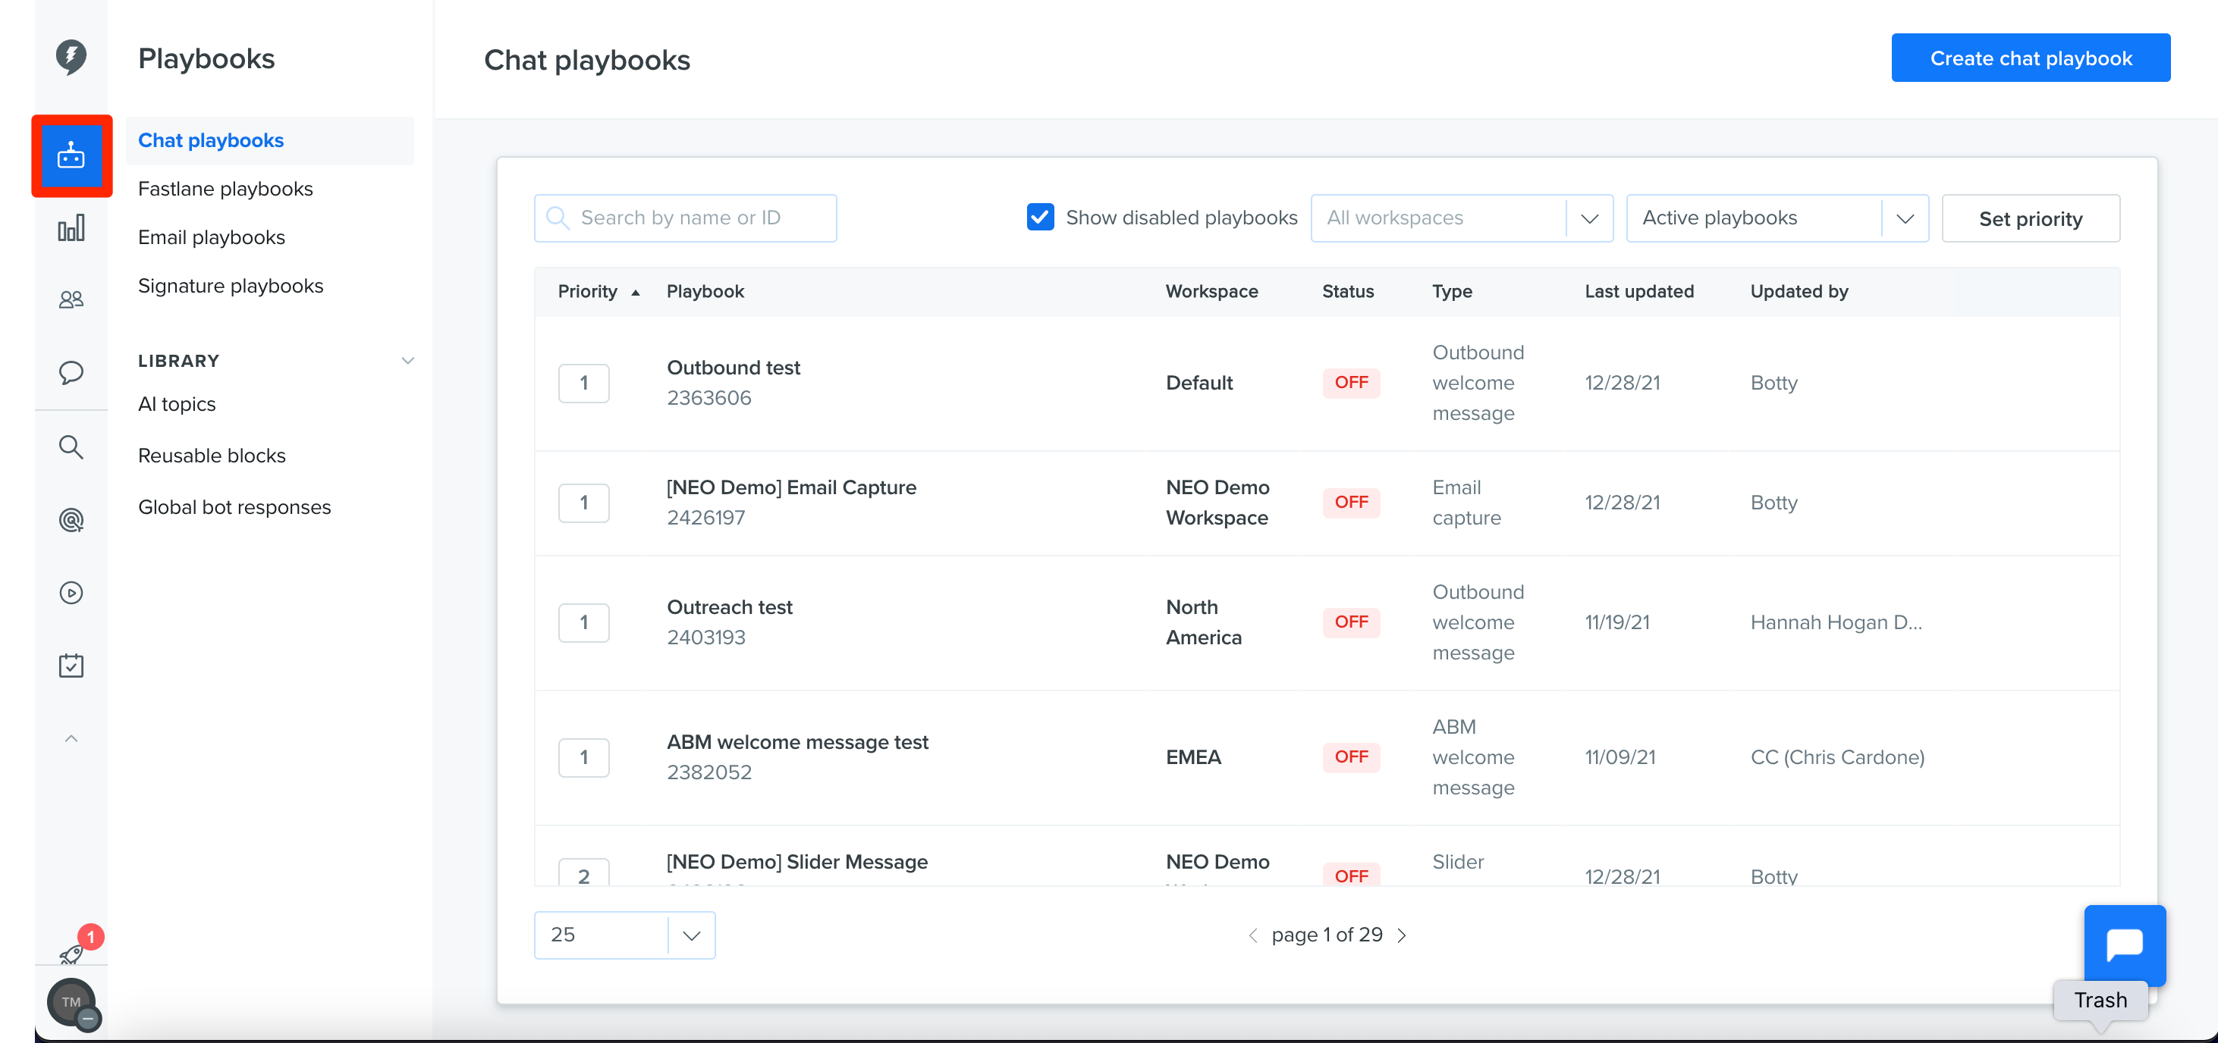Open the All workspaces dropdown
This screenshot has width=2218, height=1043.
click(x=1461, y=218)
